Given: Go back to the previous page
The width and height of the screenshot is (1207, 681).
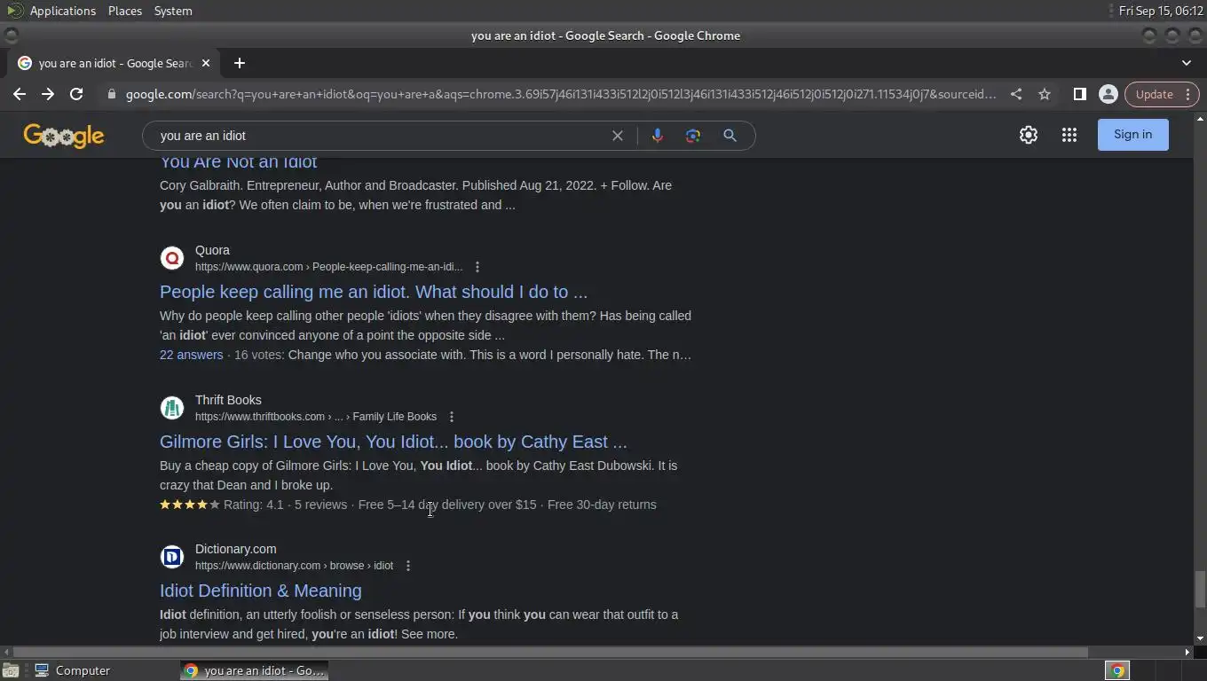Looking at the screenshot, I should pos(20,94).
